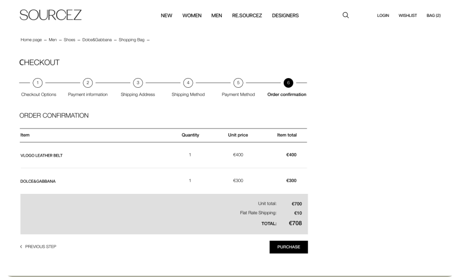Click the LOGIN link

click(x=383, y=15)
